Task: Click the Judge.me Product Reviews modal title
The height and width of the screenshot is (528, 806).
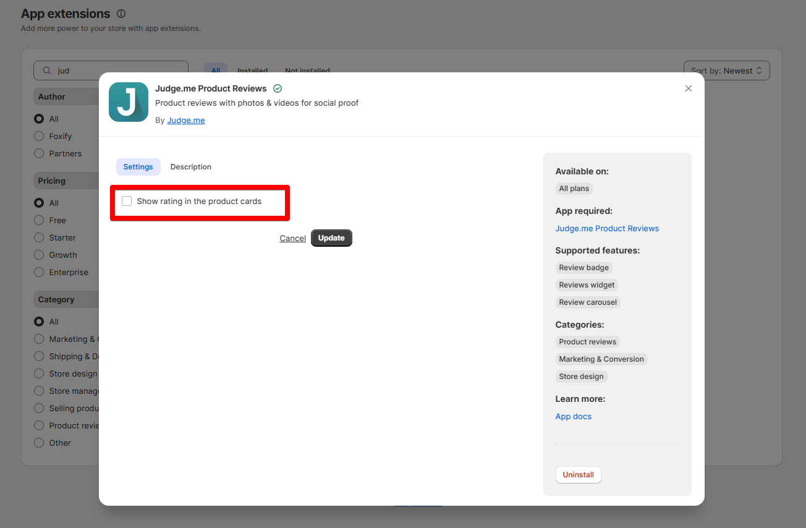Action: coord(211,88)
